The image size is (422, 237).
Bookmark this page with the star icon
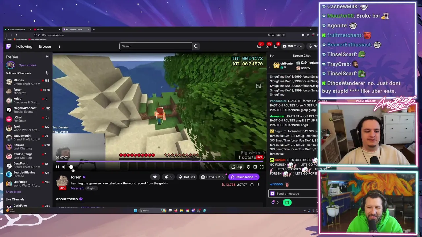click(283, 35)
